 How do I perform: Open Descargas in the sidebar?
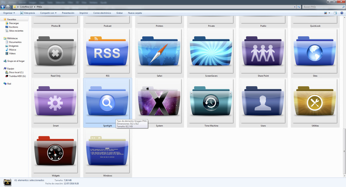[12, 23]
